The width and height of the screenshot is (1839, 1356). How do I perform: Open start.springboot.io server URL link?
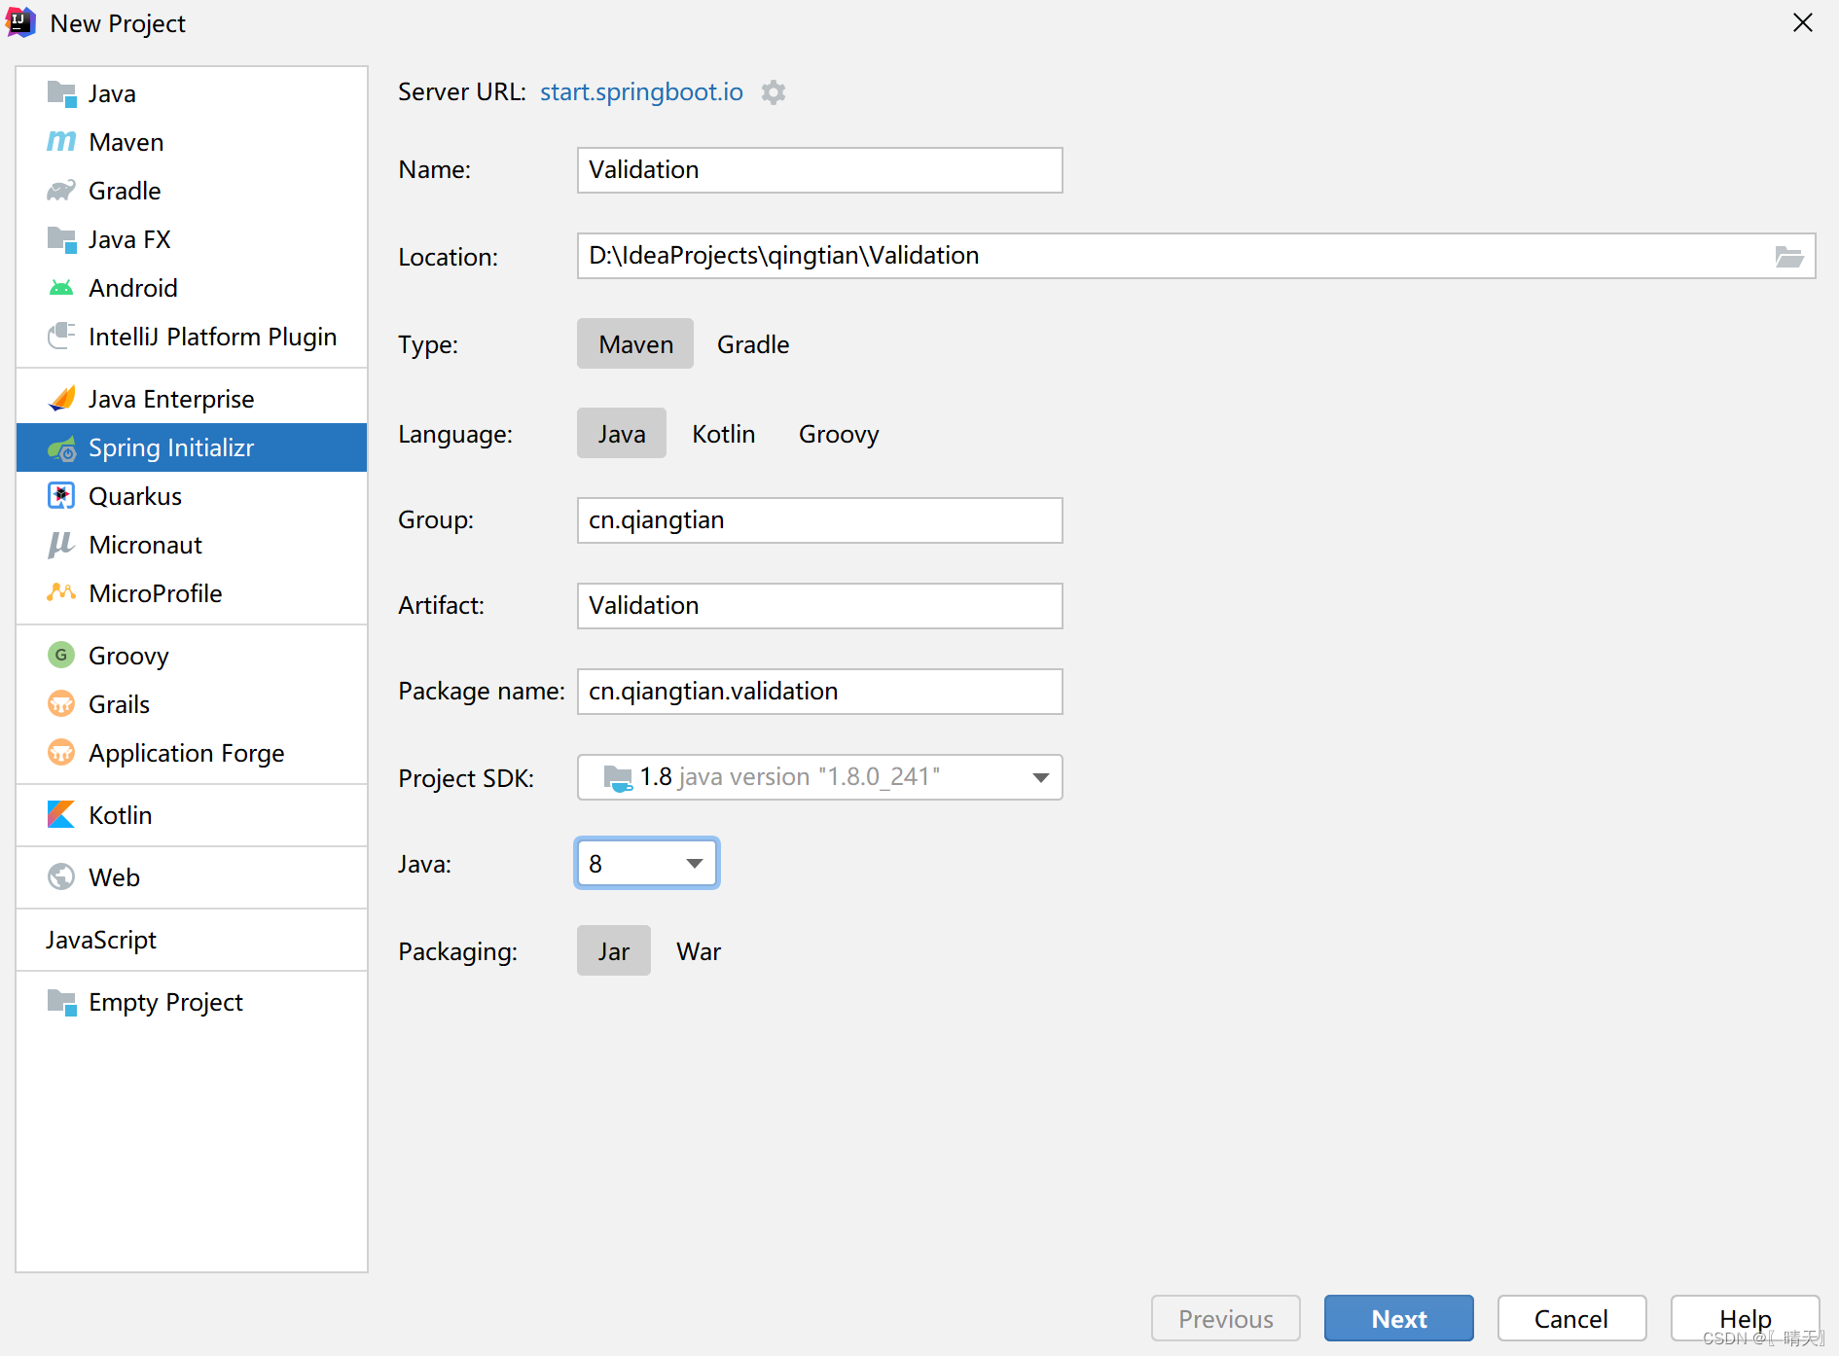tap(641, 92)
